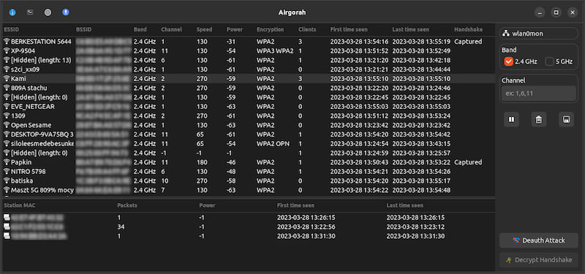Sort by the Station MAC column header
The width and height of the screenshot is (585, 274).
point(20,205)
